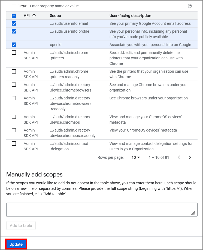The image size is (203, 250).
Task: Check the admin.chrome.printers.readonly checkbox
Action: coord(14,71)
